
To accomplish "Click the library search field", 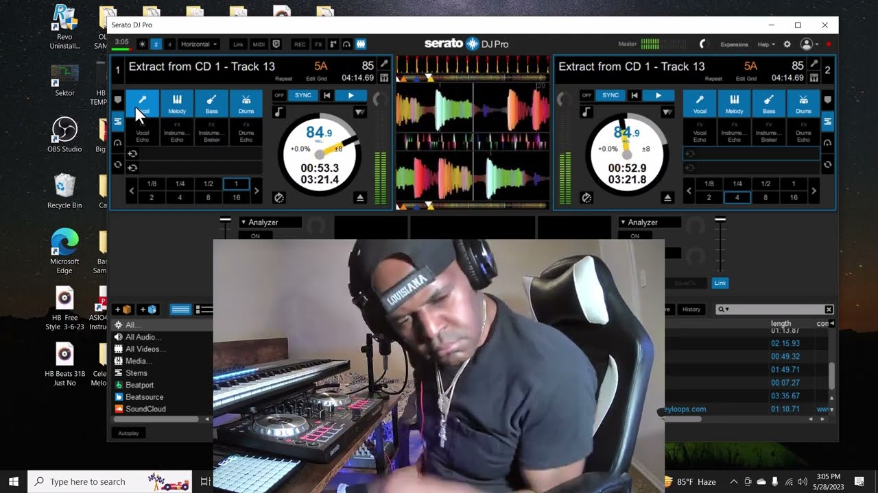I will [x=774, y=309].
